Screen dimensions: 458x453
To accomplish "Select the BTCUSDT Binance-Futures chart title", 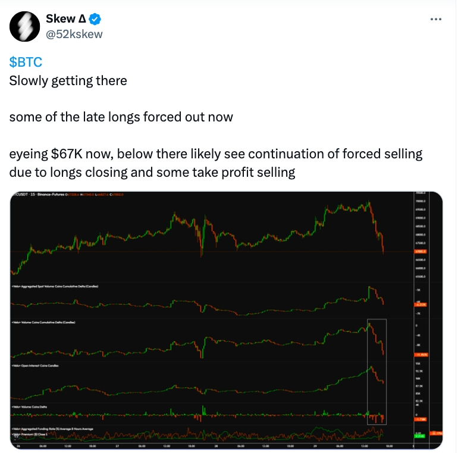I will coord(39,194).
